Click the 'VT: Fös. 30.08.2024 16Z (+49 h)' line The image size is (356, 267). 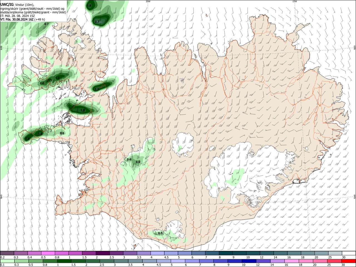coord(23,19)
